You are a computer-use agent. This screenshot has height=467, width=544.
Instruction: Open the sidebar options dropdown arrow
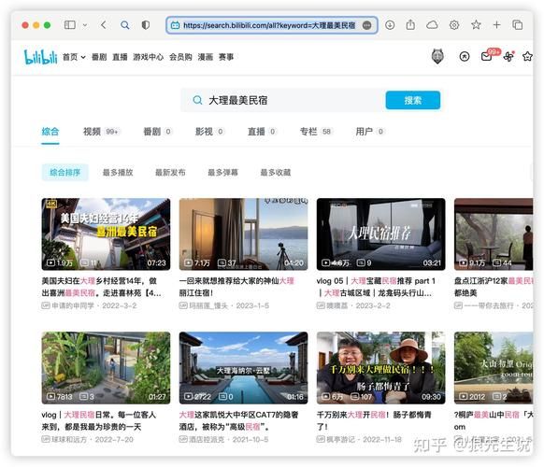pyautogui.click(x=85, y=25)
